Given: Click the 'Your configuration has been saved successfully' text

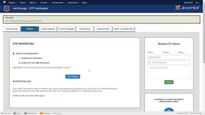Looking at the screenshot, I should pyautogui.click(x=23, y=21).
